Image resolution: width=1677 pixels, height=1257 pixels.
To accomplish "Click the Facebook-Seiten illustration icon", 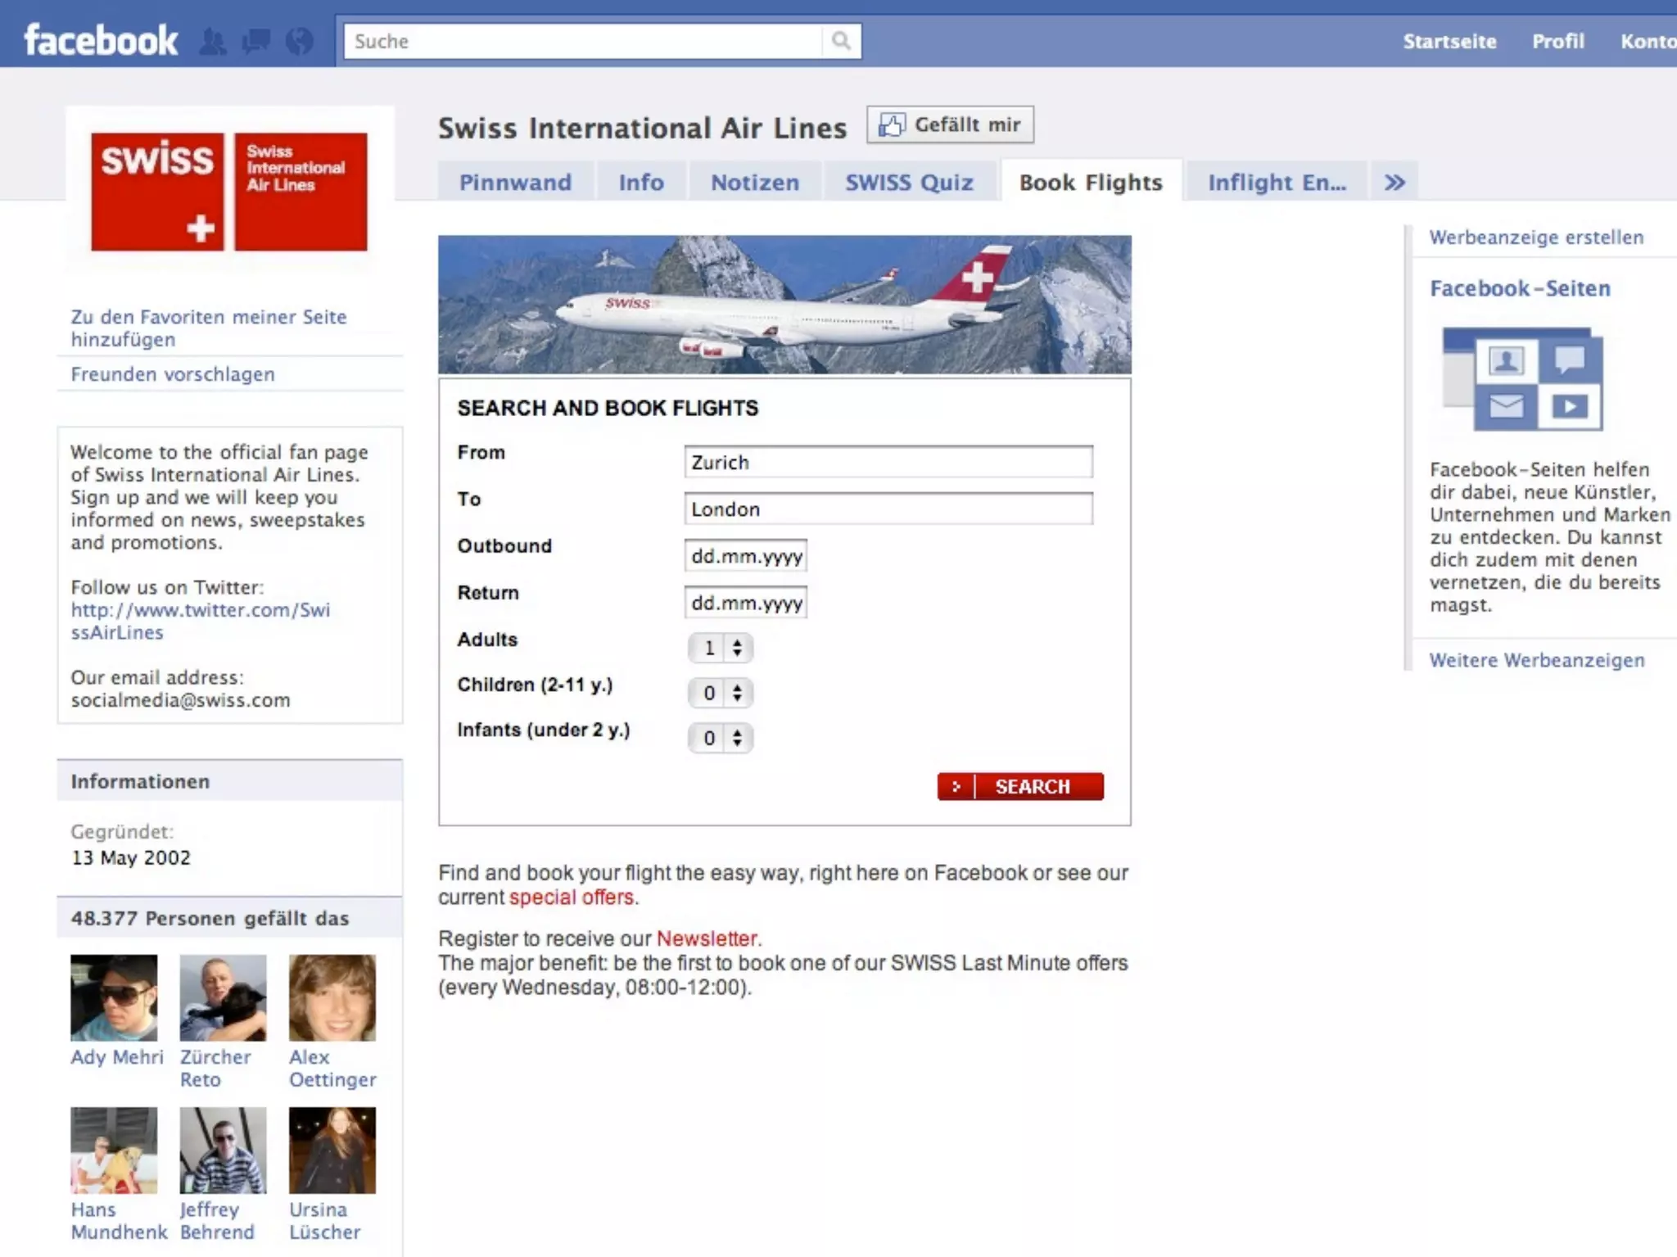I will [1522, 379].
